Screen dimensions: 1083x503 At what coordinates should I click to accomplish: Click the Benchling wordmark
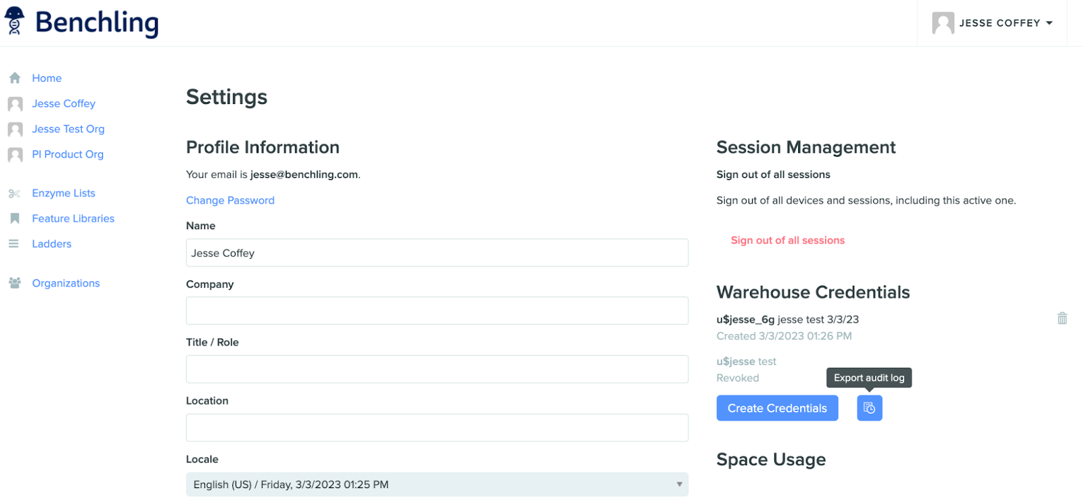coord(97,22)
